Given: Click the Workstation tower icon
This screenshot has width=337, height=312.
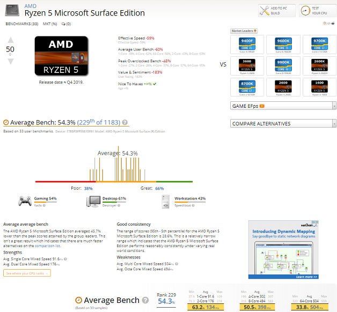Looking at the screenshot, I should pos(165,202).
